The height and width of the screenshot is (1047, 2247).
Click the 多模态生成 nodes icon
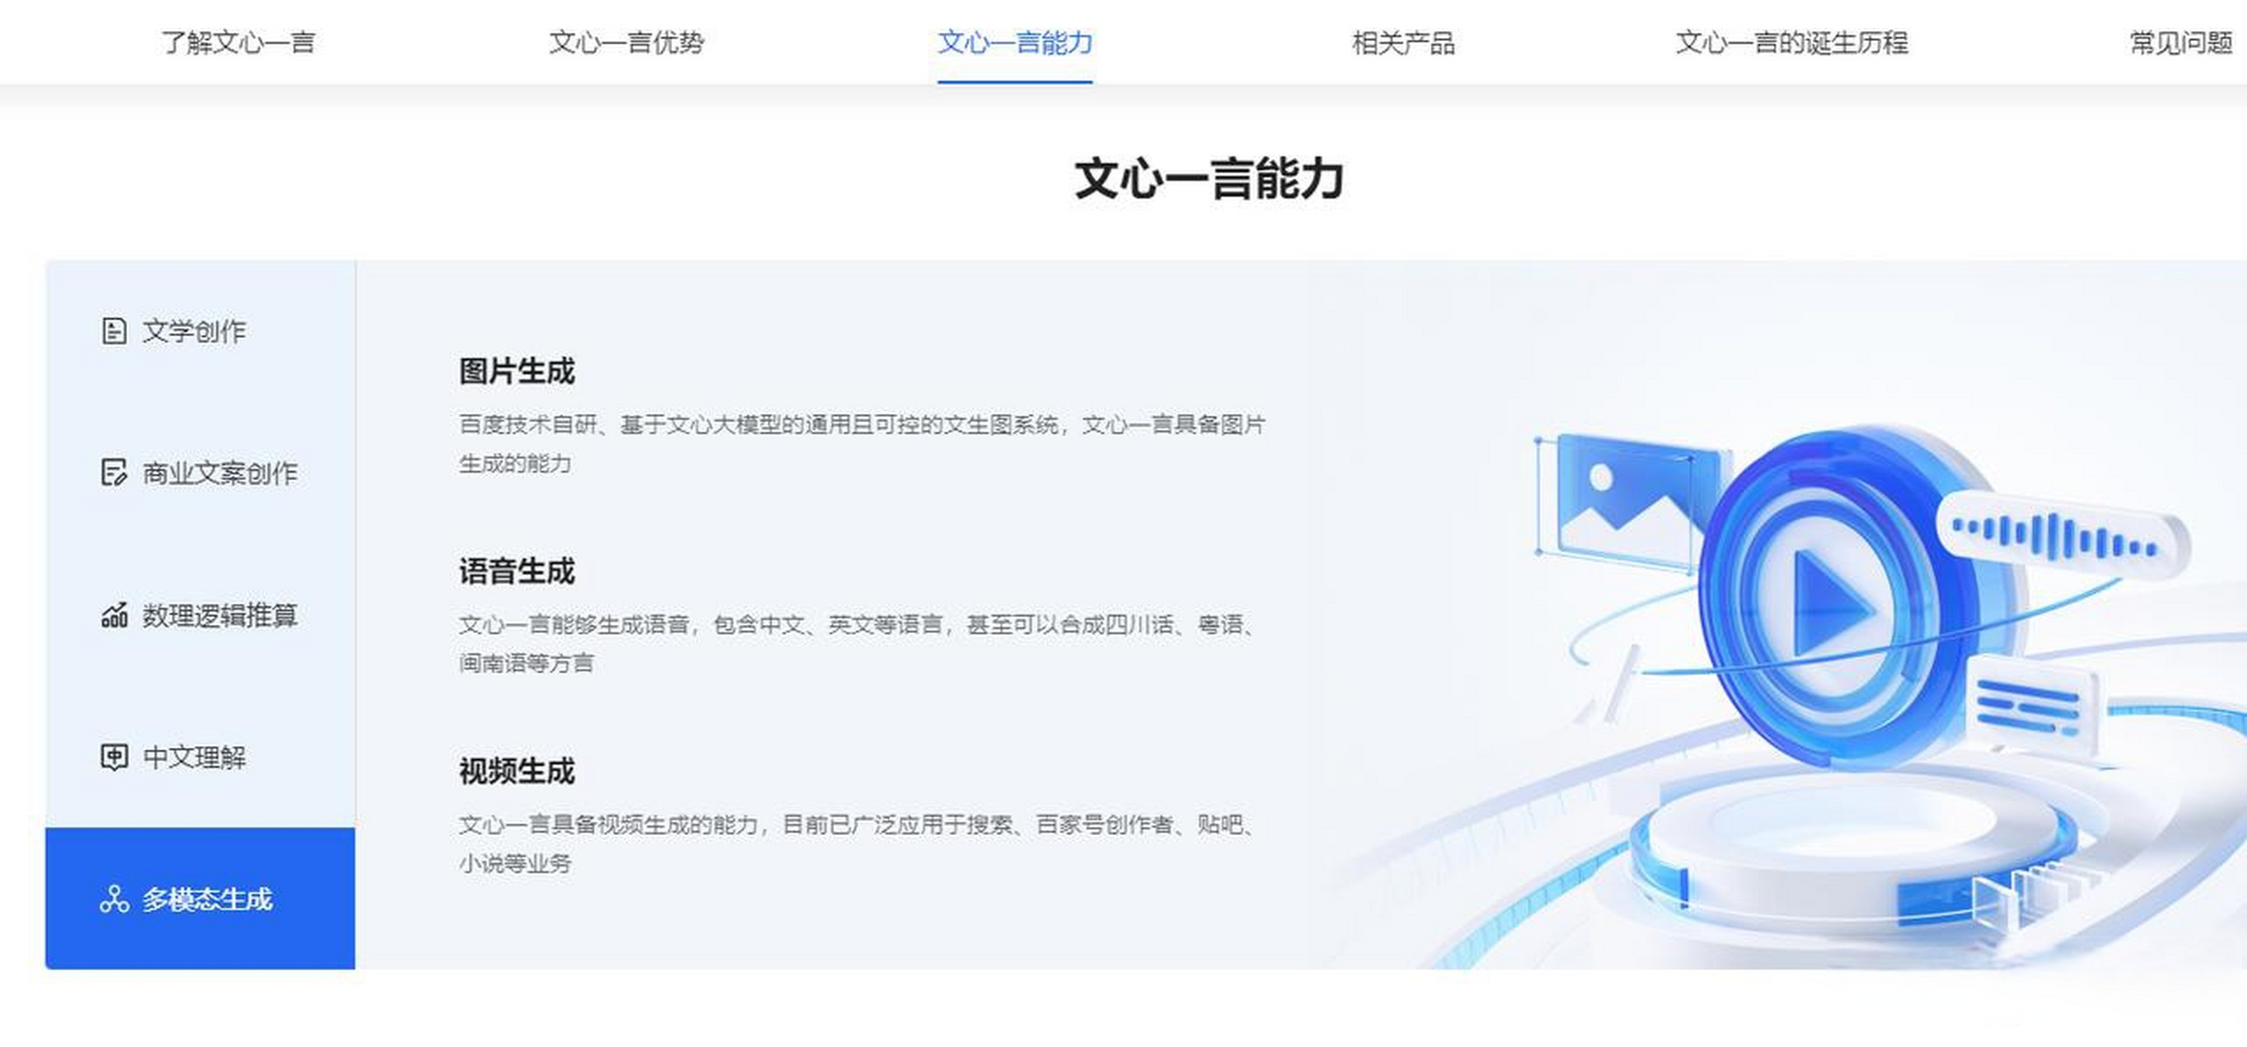115,900
